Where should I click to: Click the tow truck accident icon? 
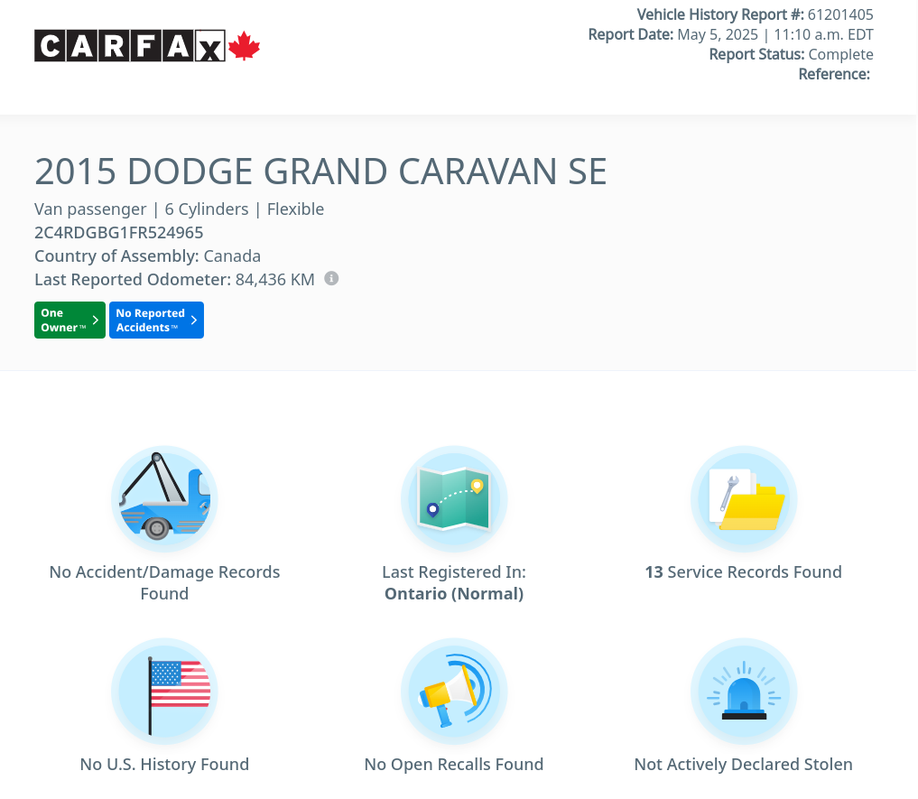[164, 498]
